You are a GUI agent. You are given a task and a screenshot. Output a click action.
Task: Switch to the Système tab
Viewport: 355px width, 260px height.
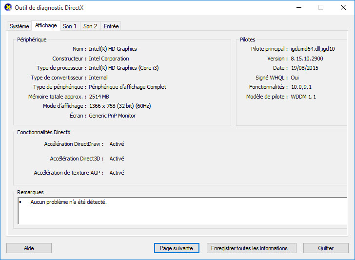[x=19, y=26]
